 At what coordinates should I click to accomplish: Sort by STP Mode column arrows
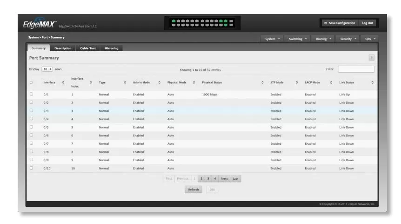pyautogui.click(x=297, y=82)
